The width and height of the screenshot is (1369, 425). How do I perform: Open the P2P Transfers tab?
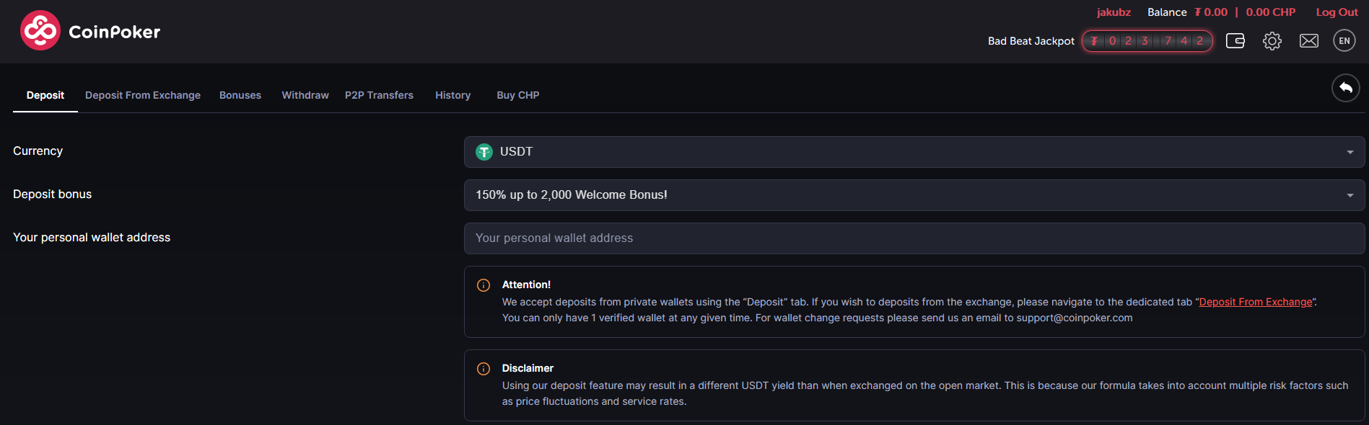(379, 95)
